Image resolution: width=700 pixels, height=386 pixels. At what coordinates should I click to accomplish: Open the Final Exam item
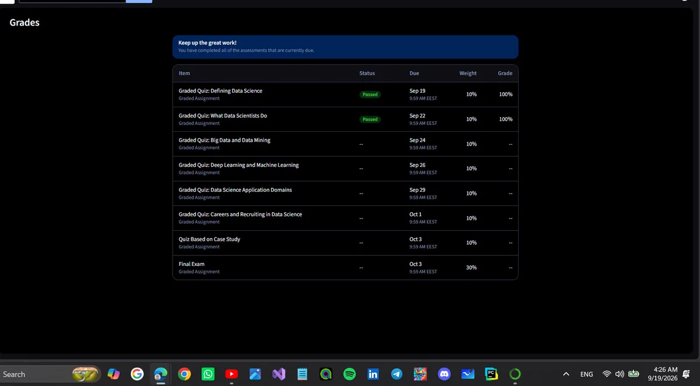point(191,264)
